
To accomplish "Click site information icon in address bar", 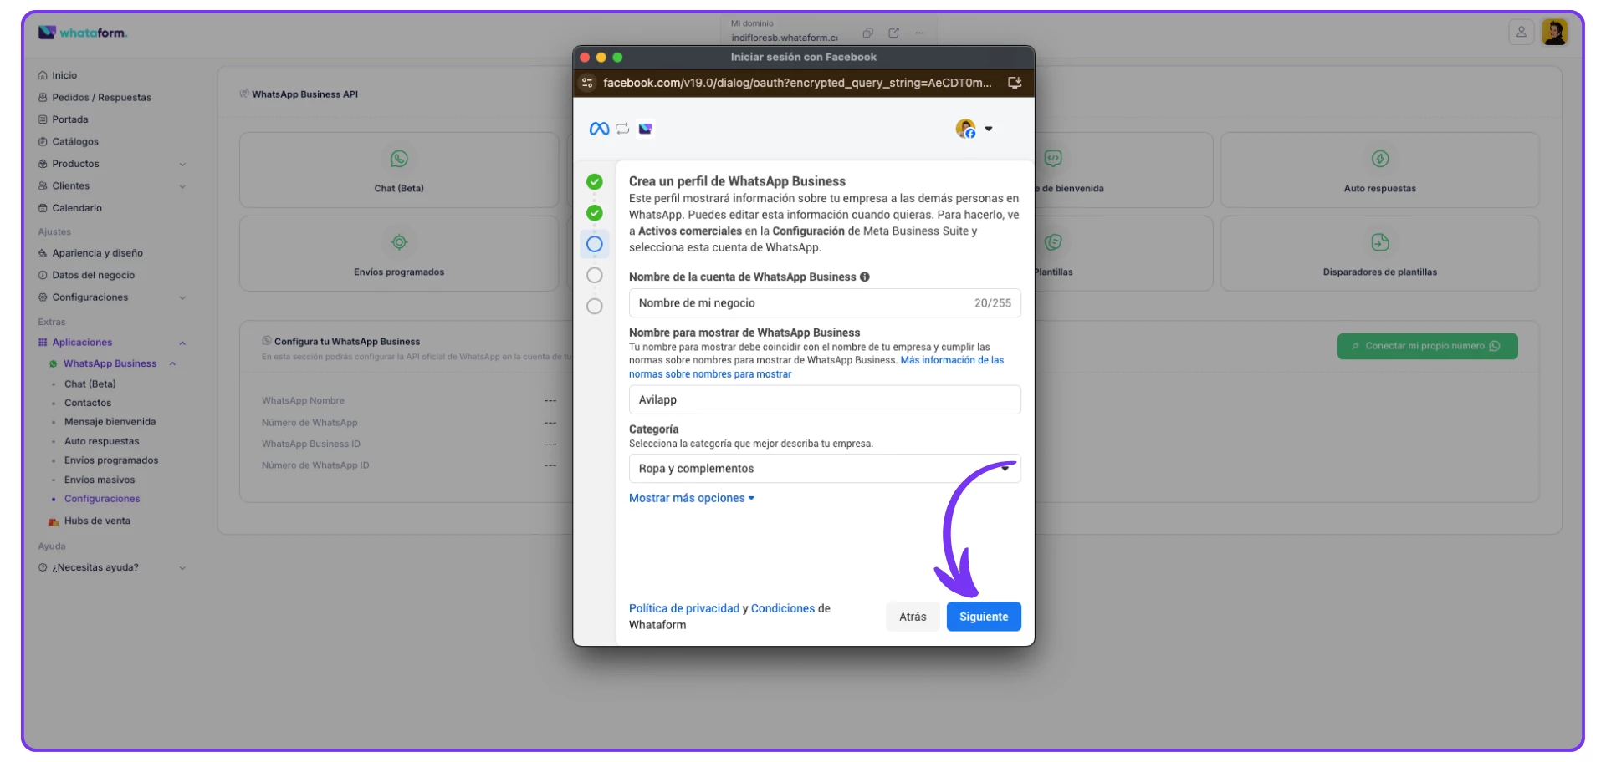I will coord(587,83).
